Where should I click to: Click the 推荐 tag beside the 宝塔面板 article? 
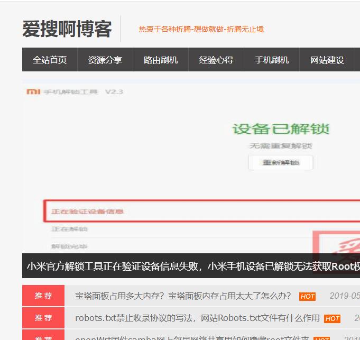point(43,296)
